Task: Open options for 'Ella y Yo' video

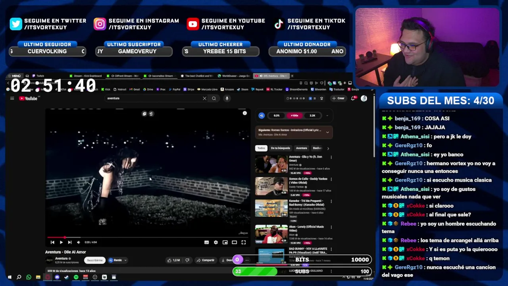Action: [331, 157]
